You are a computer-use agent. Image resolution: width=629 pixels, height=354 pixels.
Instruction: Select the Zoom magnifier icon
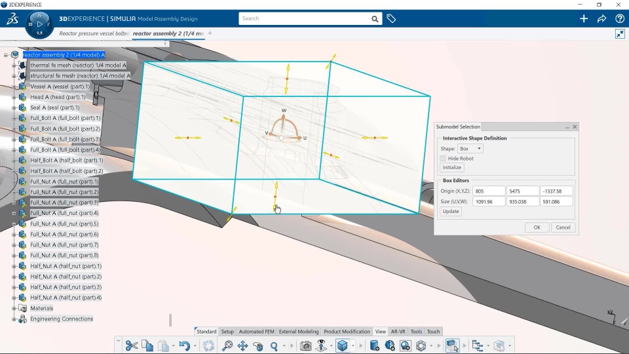point(274,345)
